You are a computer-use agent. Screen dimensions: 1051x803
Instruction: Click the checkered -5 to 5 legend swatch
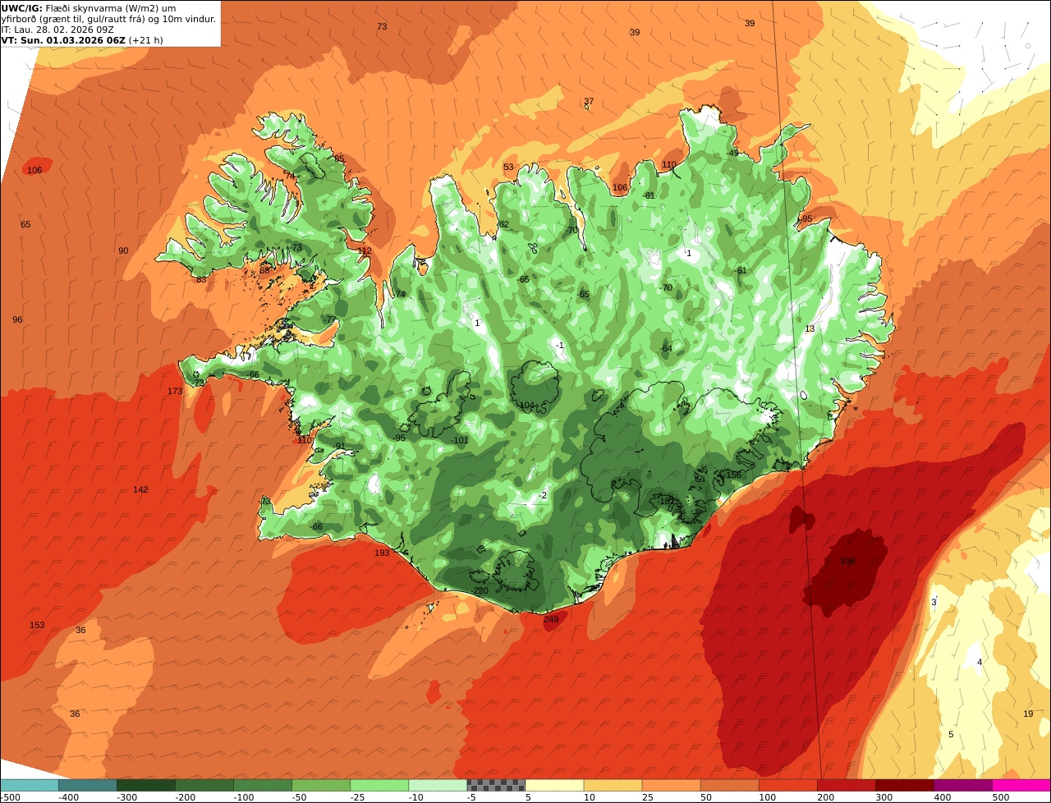click(x=496, y=785)
